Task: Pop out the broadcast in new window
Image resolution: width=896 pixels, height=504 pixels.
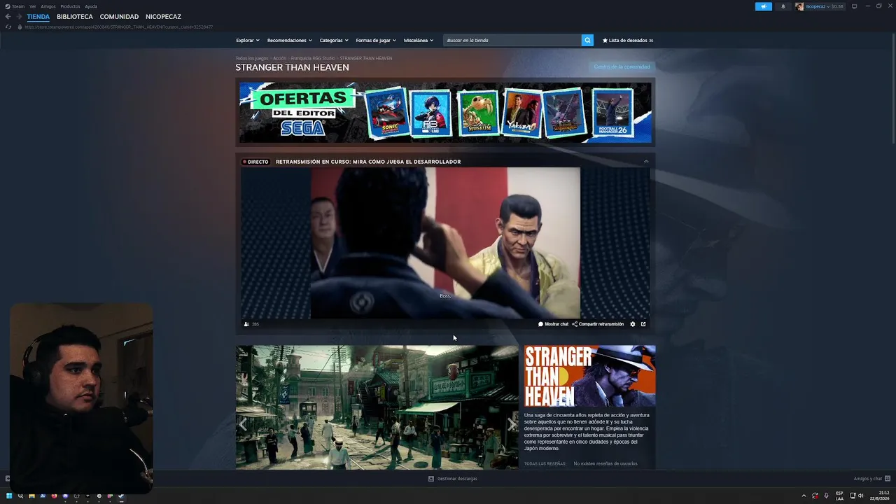Action: [643, 324]
